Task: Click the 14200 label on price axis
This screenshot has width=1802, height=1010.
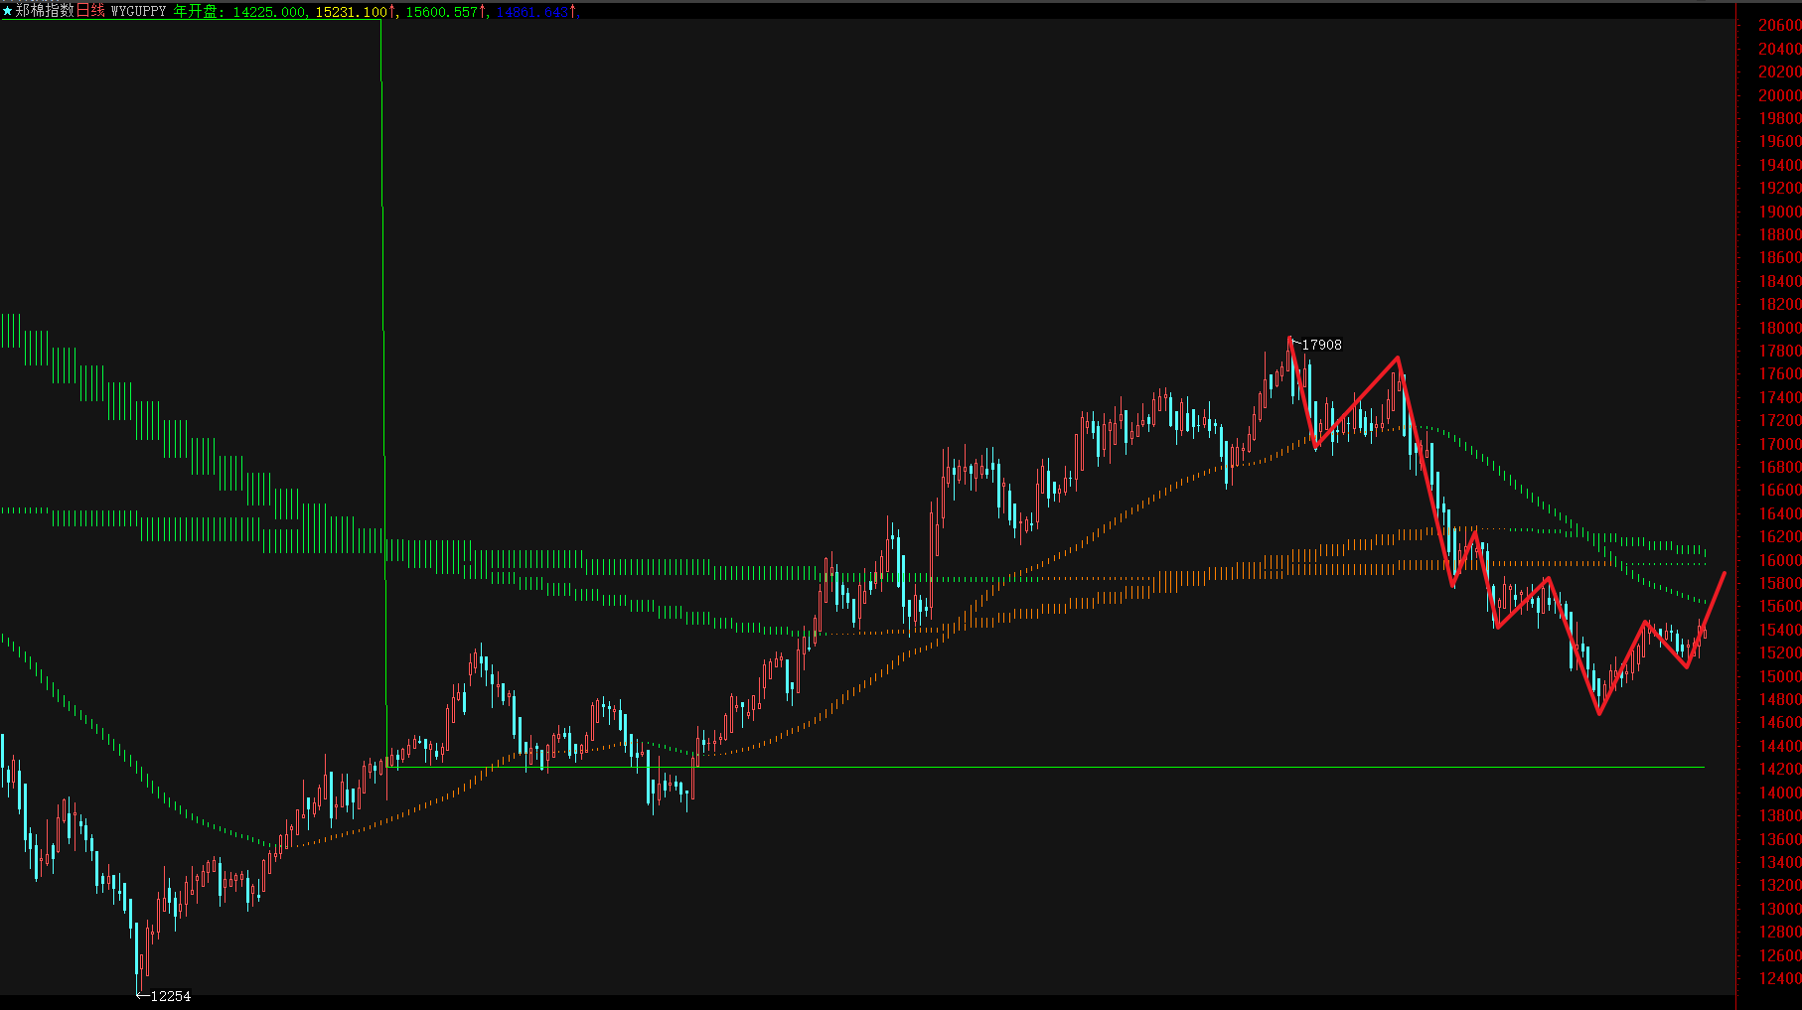Action: click(x=1779, y=769)
